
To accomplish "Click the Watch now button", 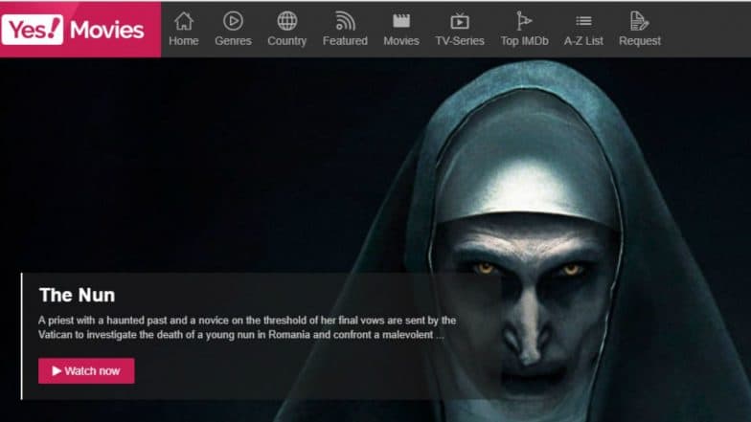I will point(86,371).
